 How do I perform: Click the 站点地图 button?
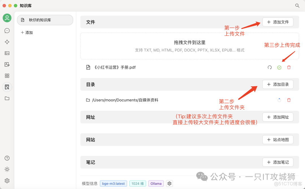click(278, 139)
